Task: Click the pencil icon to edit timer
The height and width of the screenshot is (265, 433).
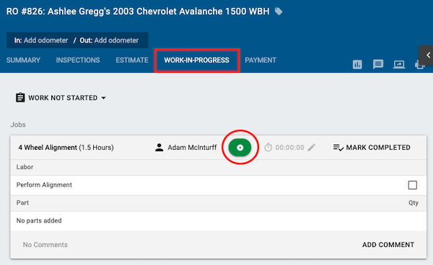Action: pyautogui.click(x=312, y=148)
